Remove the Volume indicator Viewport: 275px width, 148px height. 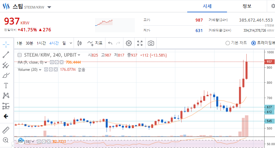(56, 70)
